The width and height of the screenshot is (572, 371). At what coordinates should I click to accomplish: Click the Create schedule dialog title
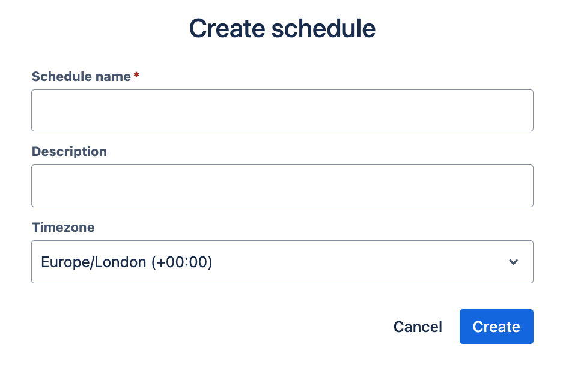point(282,28)
